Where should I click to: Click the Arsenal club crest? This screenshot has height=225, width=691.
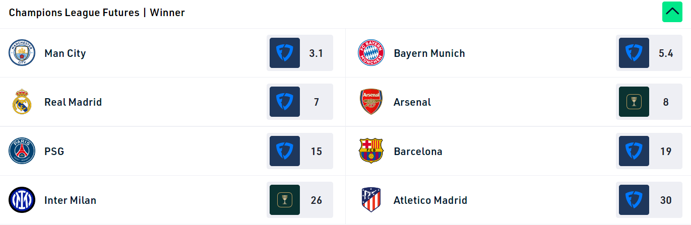371,102
